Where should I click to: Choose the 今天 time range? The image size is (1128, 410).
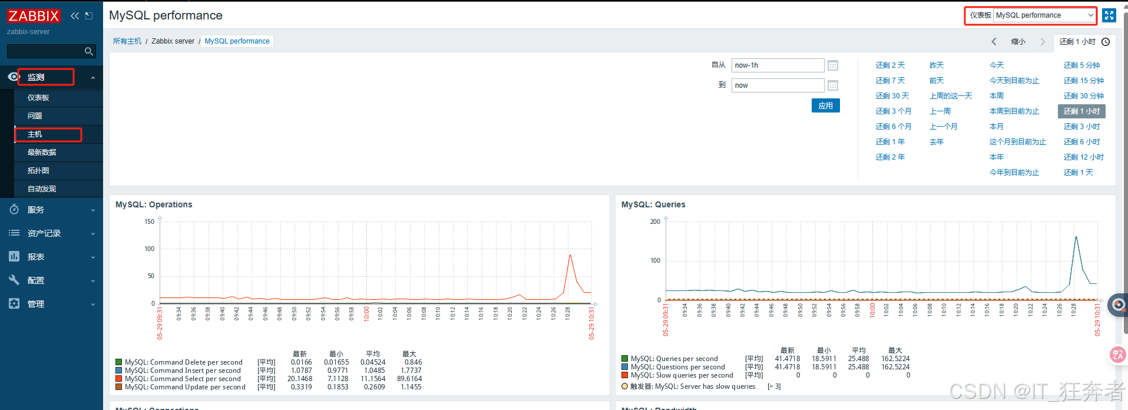click(997, 65)
